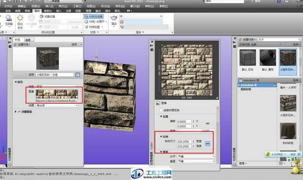The width and height of the screenshot is (303, 180).
Task: Click the sun time clock icon
Action: (x=41, y=27)
